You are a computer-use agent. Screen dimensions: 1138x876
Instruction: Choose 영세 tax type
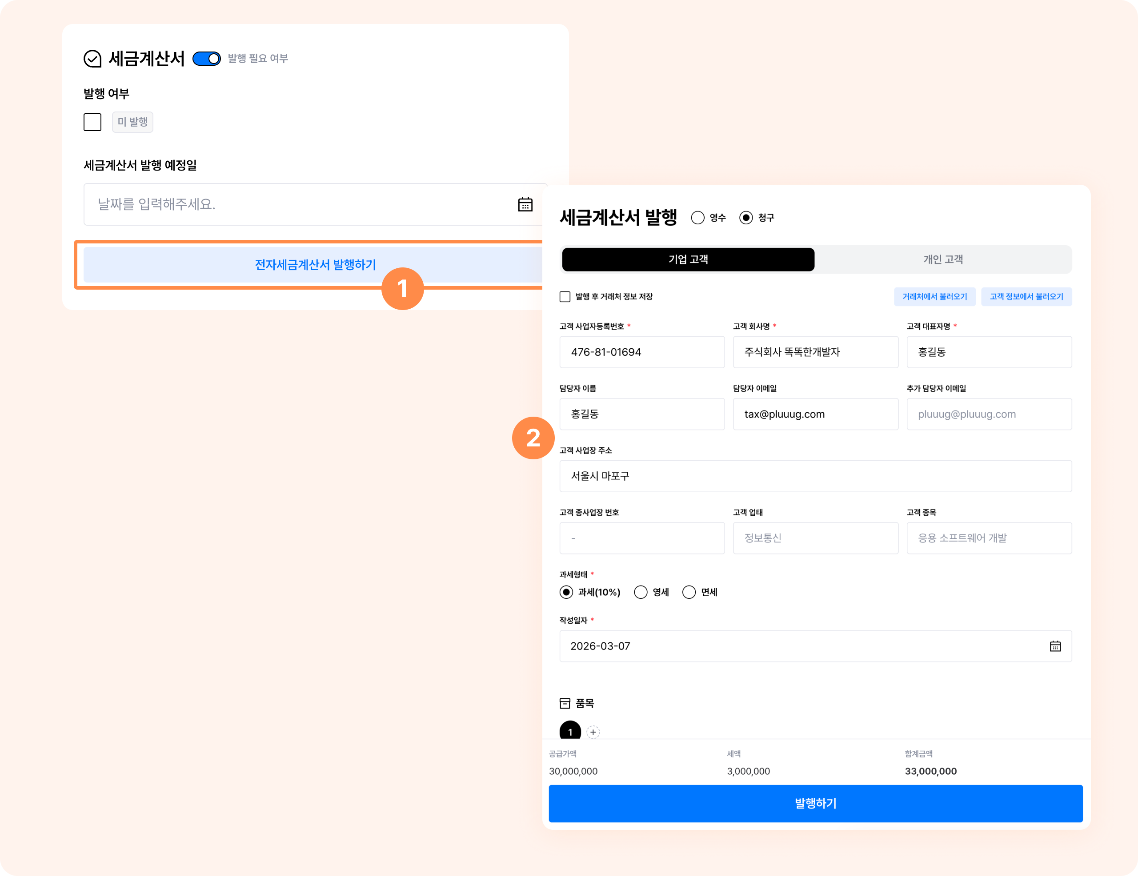point(641,592)
